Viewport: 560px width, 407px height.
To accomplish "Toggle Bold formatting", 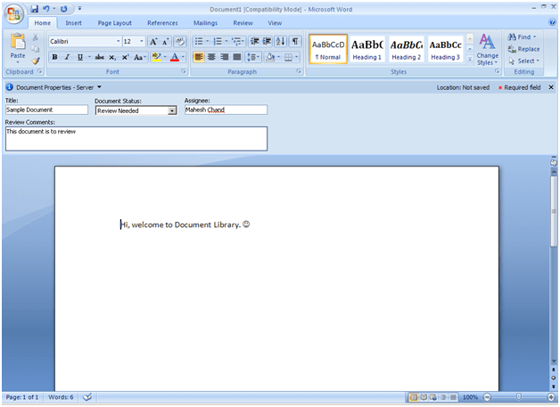I will point(54,57).
